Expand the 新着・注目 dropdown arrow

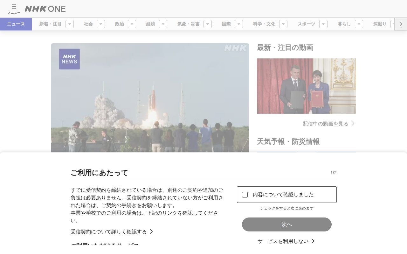[x=70, y=24]
